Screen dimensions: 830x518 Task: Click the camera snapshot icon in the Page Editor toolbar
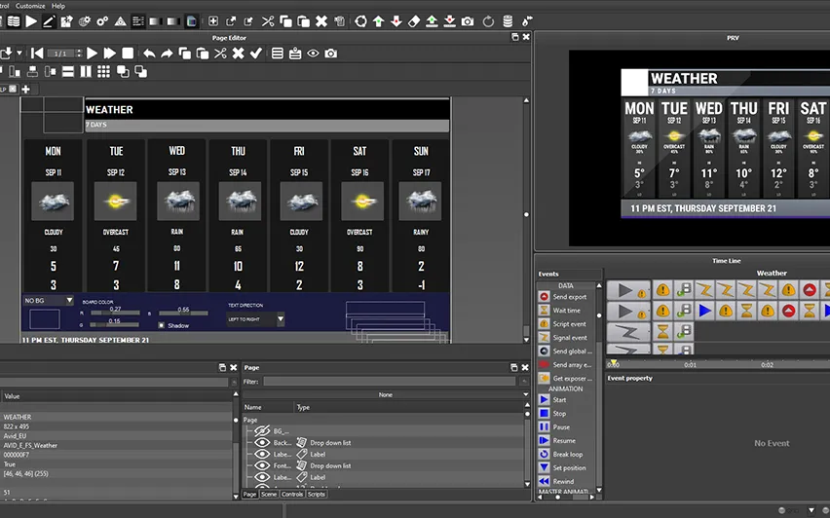[x=331, y=54]
